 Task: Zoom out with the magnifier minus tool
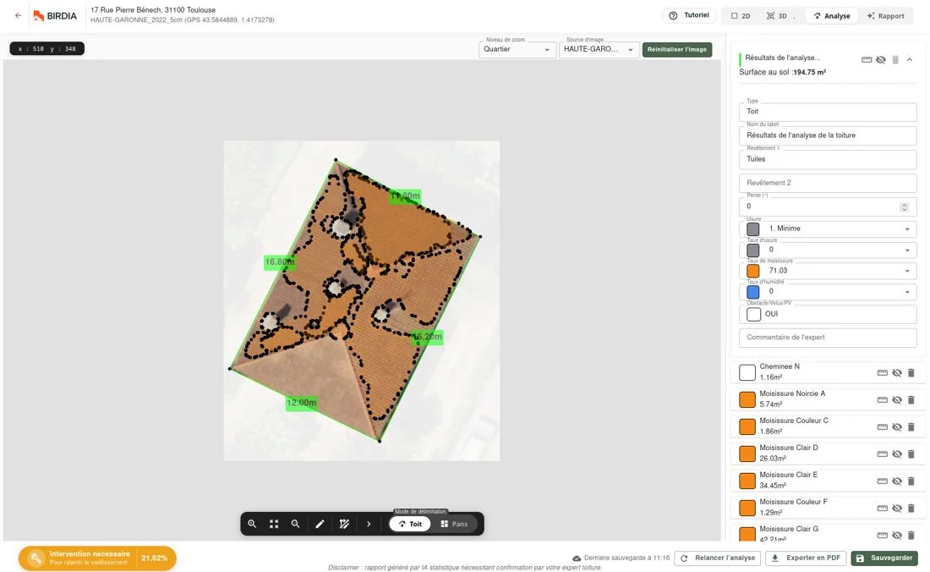(x=295, y=524)
